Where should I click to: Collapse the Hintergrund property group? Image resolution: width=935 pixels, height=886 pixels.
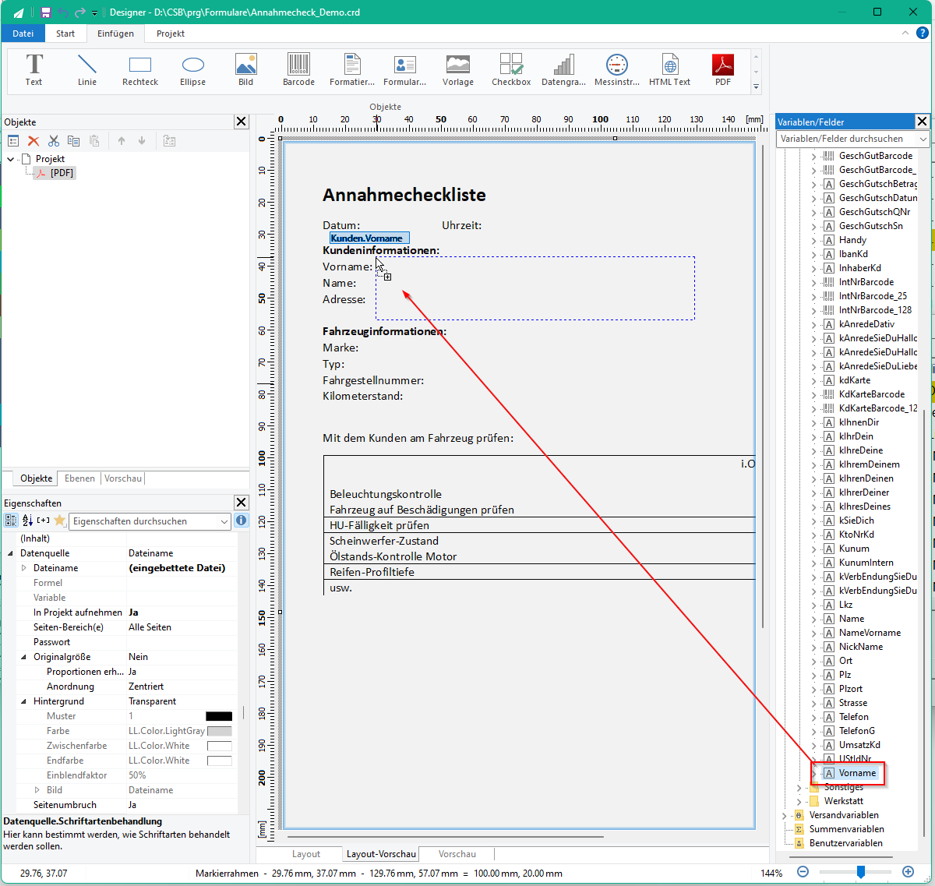(23, 701)
